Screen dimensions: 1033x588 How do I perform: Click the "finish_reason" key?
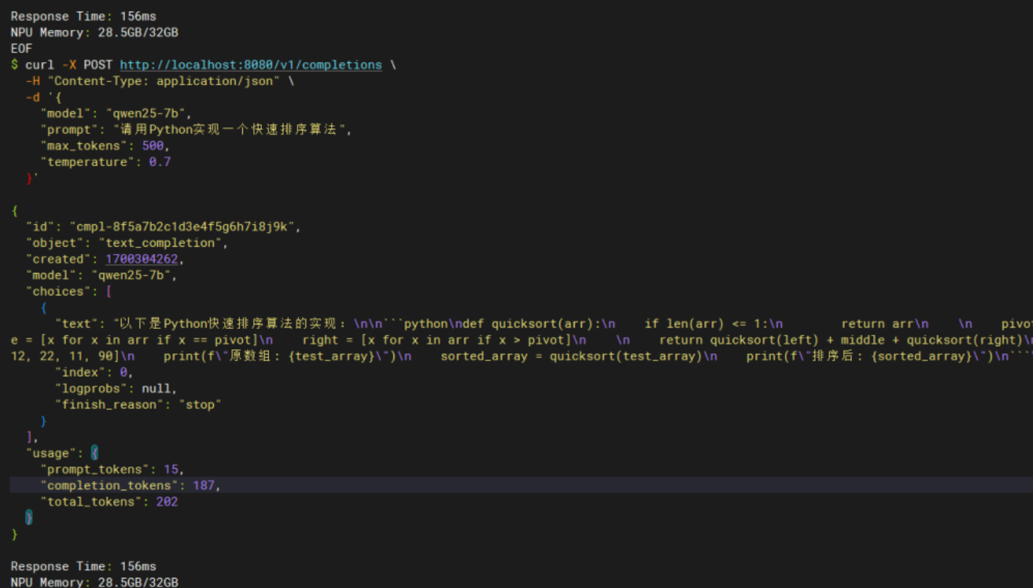(x=109, y=405)
